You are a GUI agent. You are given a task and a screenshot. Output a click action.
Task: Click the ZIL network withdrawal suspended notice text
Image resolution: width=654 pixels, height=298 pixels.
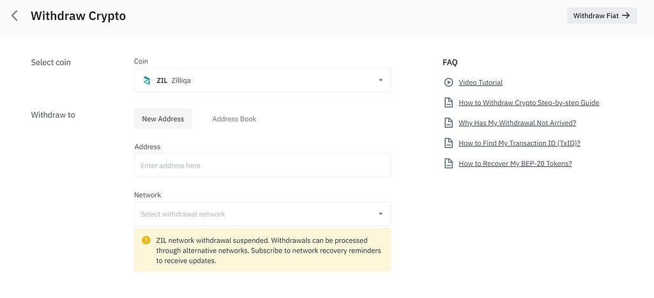click(269, 251)
